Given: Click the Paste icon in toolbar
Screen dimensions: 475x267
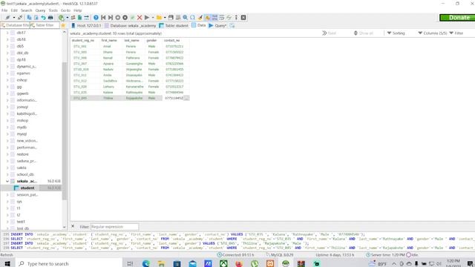Looking at the screenshot, I should 36,18.
